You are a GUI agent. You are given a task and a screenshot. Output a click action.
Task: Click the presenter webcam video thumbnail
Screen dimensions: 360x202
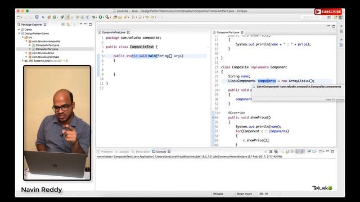57,123
